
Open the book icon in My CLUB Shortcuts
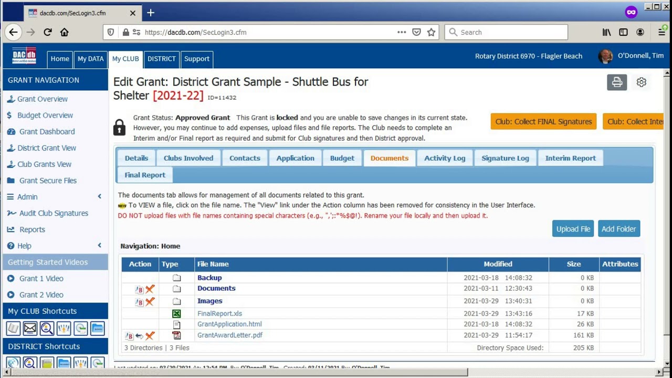[x=13, y=329]
